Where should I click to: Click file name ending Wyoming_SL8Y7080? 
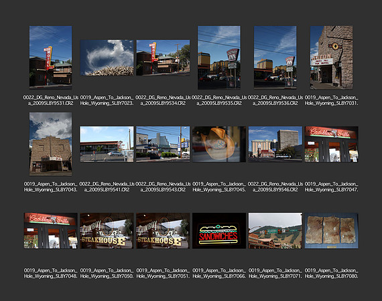tap(331, 274)
